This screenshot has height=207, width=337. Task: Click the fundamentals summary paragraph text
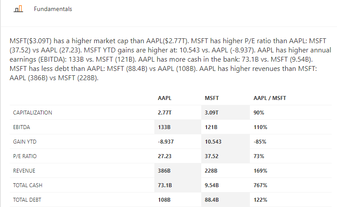pos(168,59)
